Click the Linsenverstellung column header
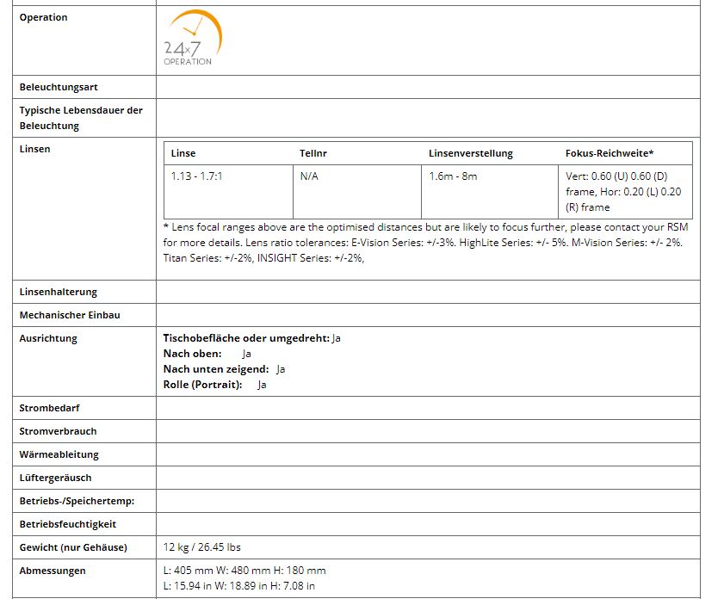The image size is (724, 605). [470, 153]
